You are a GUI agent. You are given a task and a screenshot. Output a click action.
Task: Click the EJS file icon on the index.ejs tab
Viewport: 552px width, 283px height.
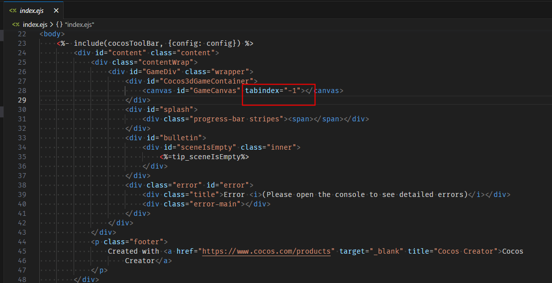pos(13,10)
